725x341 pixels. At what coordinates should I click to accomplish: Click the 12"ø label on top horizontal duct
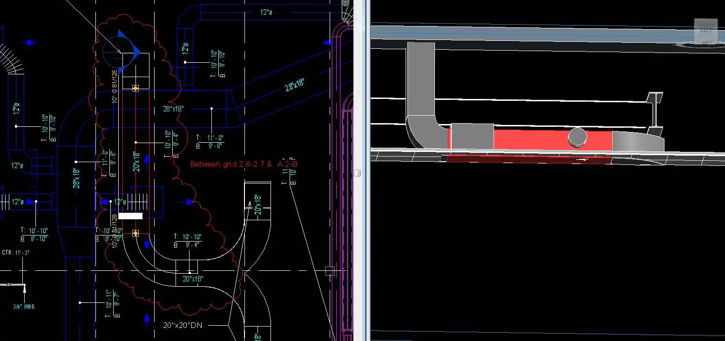[266, 13]
